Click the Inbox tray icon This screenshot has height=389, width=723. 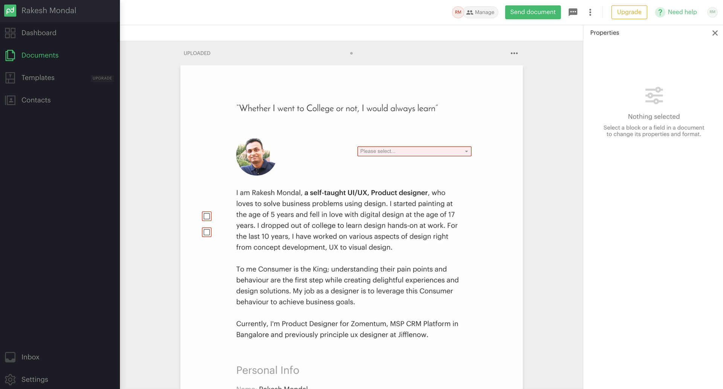pyautogui.click(x=10, y=357)
